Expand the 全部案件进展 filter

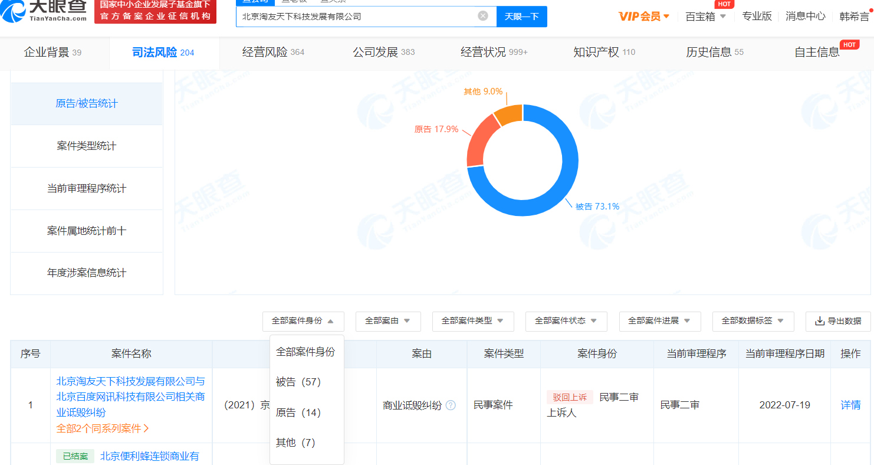[659, 321]
